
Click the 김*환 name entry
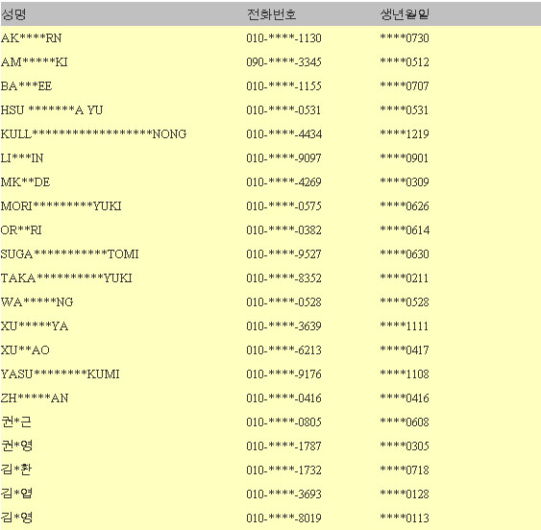pos(16,470)
